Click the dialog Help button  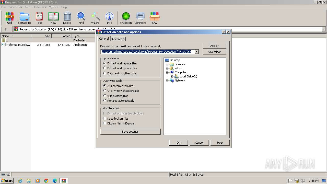click(x=220, y=143)
